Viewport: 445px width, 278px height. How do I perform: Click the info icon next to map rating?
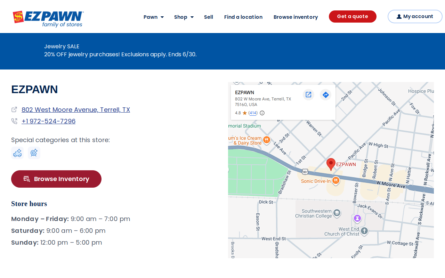click(262, 113)
